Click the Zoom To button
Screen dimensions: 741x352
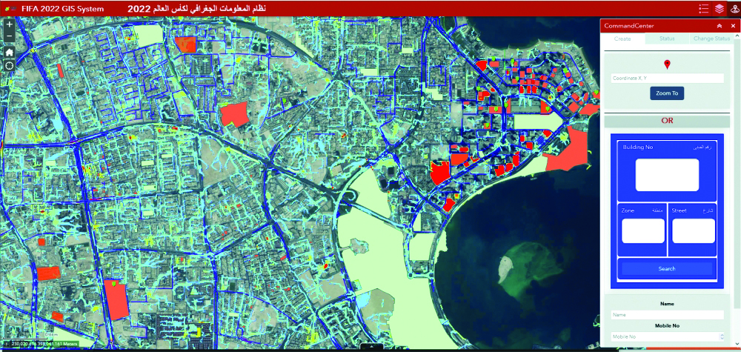pos(667,93)
